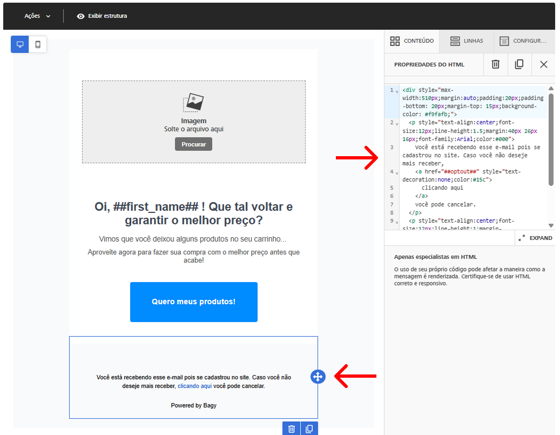This screenshot has width=560, height=435.
Task: Close the HTML properties panel
Action: (544, 64)
